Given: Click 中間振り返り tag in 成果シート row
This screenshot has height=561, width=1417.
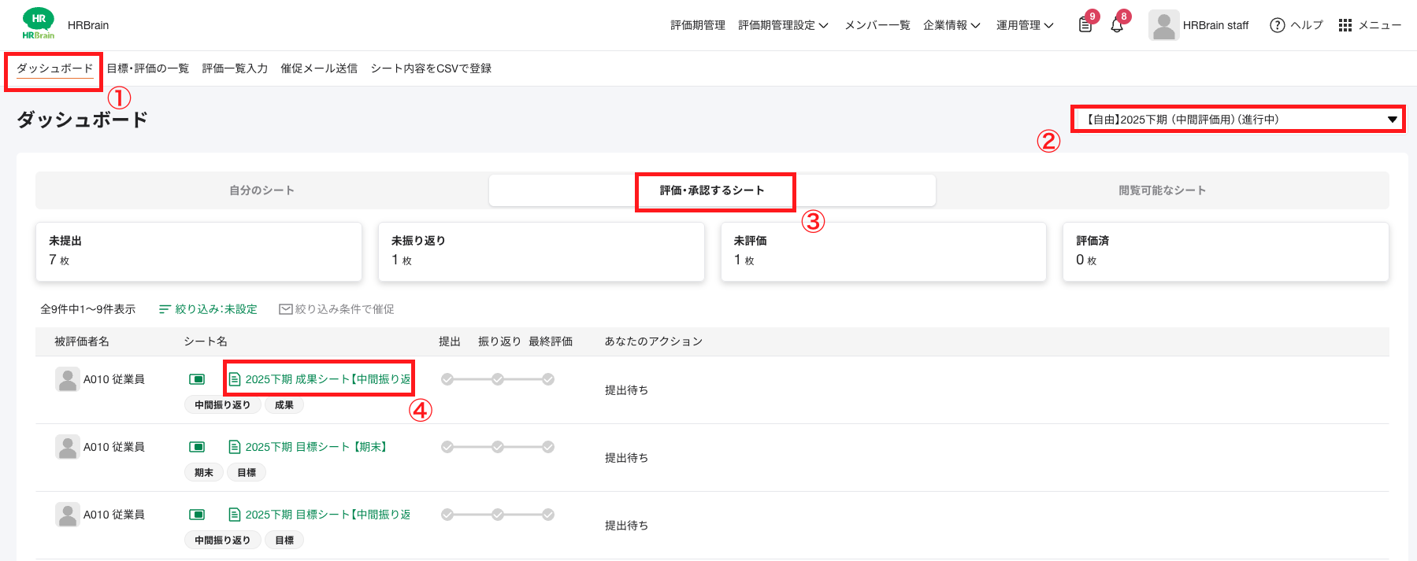Looking at the screenshot, I should pyautogui.click(x=223, y=405).
